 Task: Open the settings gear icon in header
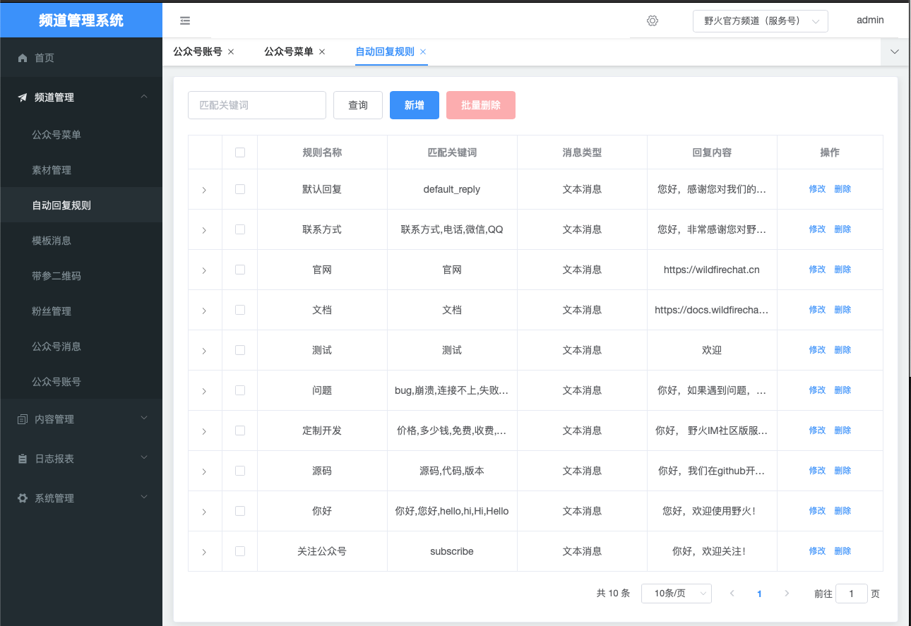click(x=653, y=21)
